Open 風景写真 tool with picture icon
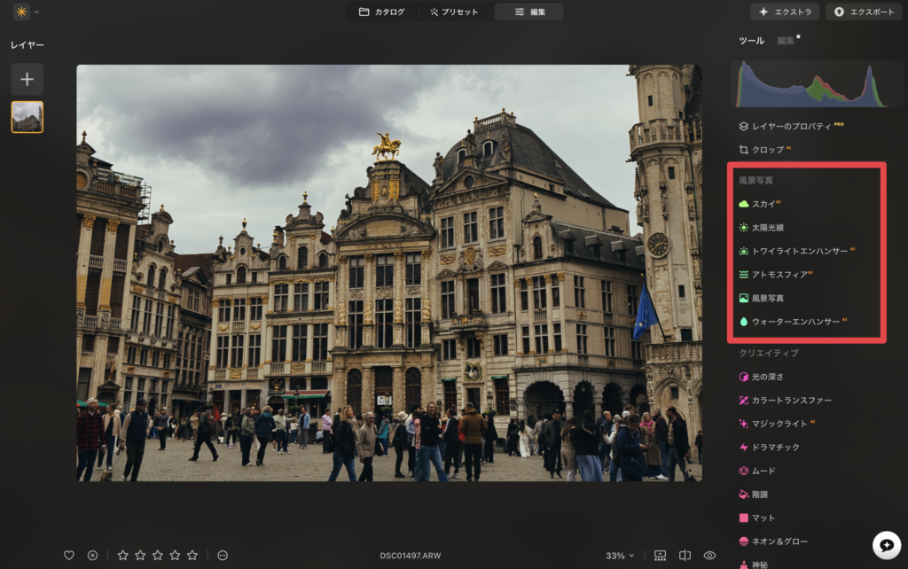Screen dimensions: 908x569 [762, 298]
